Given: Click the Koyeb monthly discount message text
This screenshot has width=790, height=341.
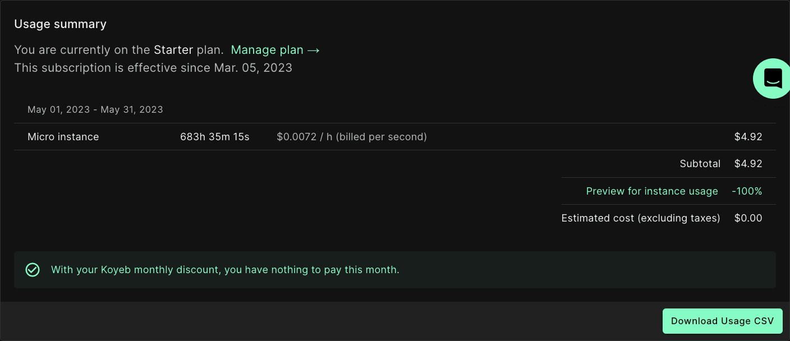Looking at the screenshot, I should pyautogui.click(x=225, y=270).
